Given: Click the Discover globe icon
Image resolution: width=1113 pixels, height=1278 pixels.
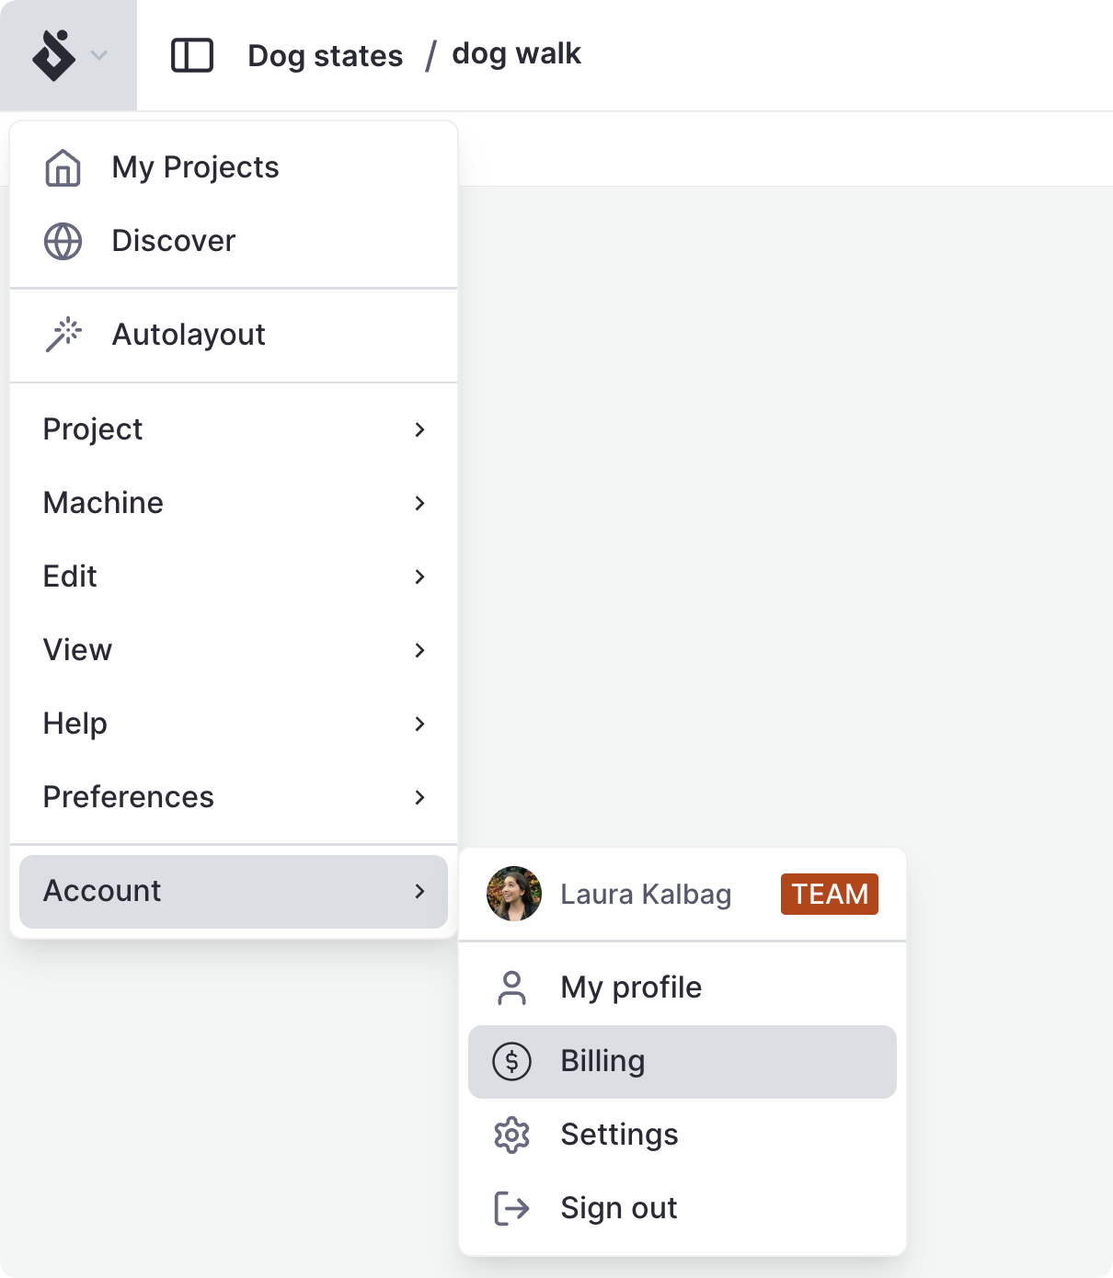Looking at the screenshot, I should tap(62, 241).
